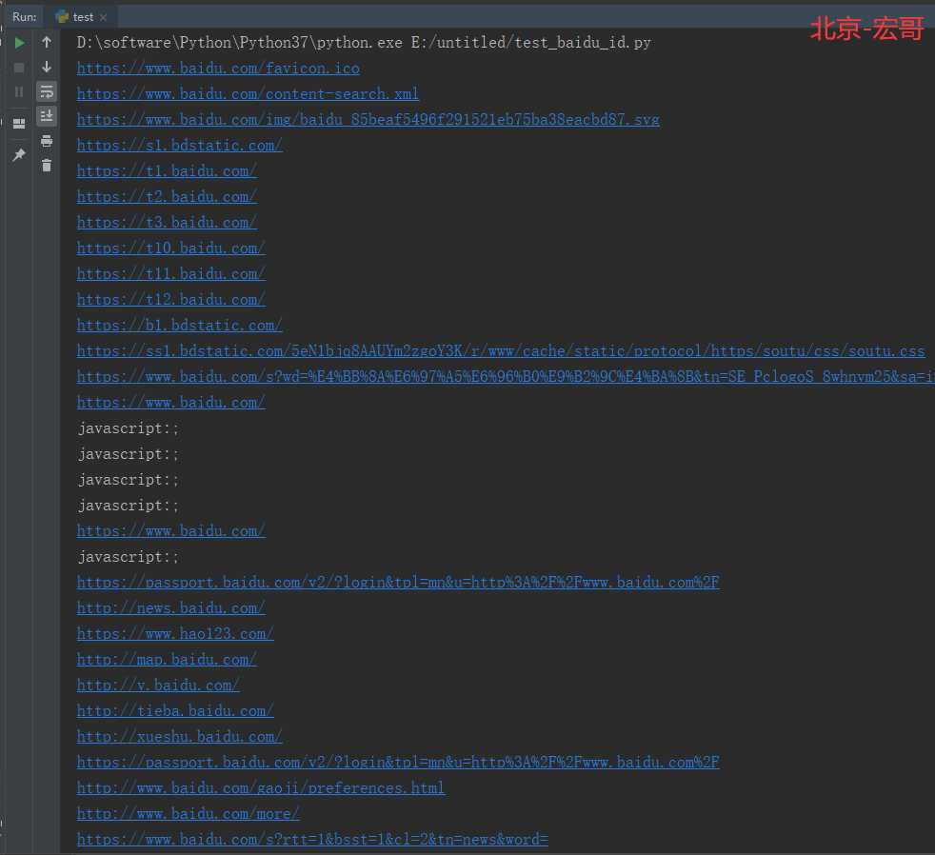Open the s1.bdstatic.com link
Screen dimensions: 935x855
point(180,146)
